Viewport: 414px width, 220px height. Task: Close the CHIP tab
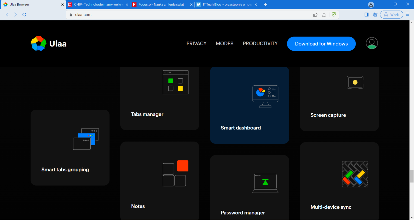[x=127, y=5]
